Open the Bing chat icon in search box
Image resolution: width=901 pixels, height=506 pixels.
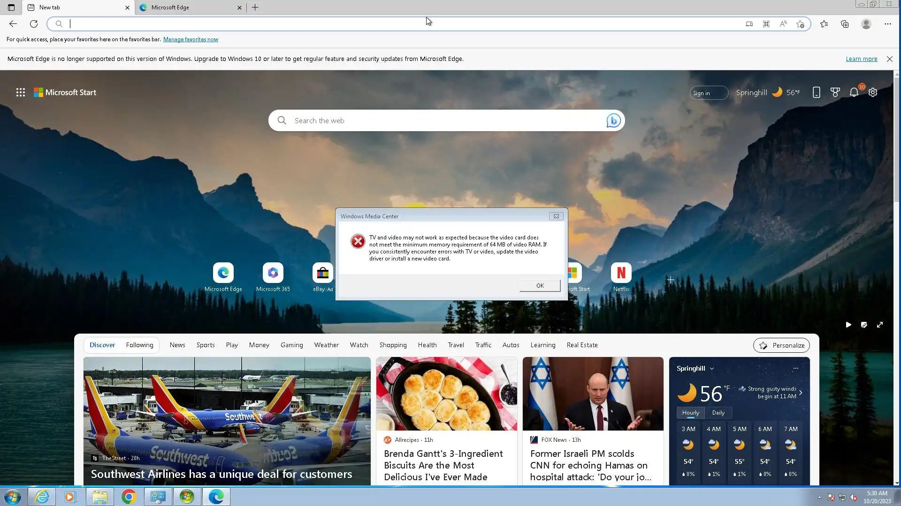click(613, 121)
